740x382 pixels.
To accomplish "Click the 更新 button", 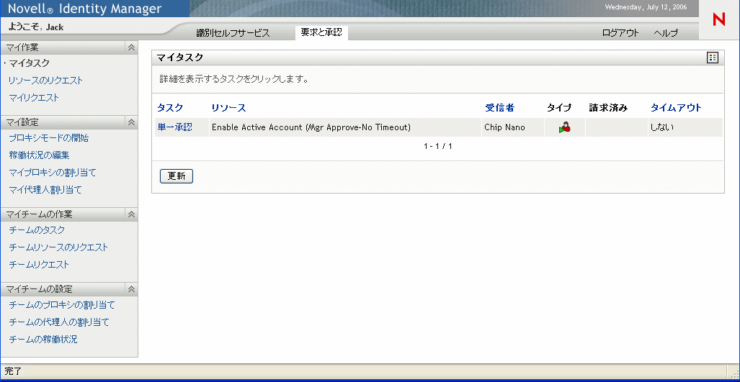I will [x=177, y=176].
